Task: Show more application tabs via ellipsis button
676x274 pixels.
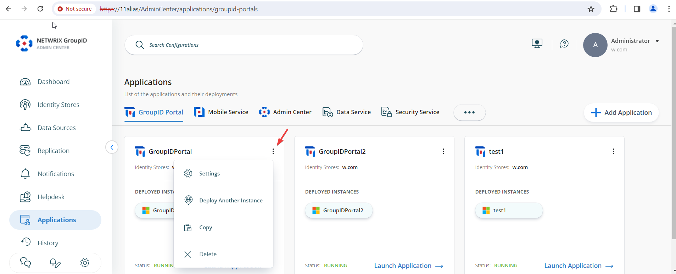Action: pyautogui.click(x=469, y=112)
